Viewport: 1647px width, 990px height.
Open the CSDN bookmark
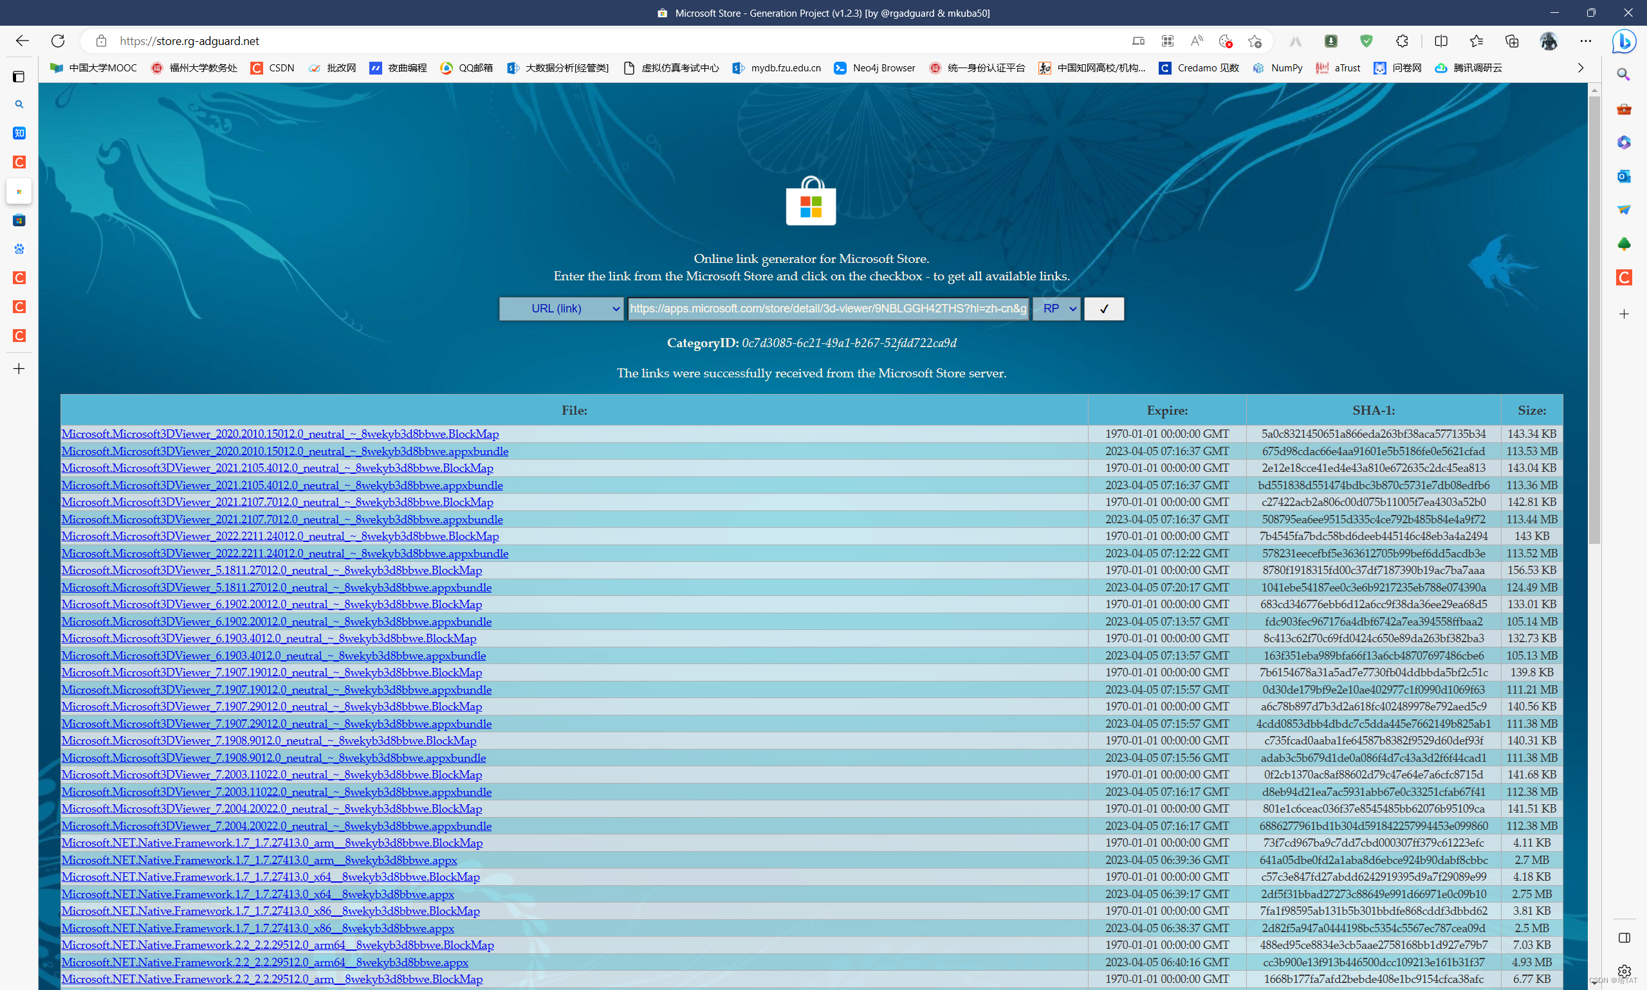coord(272,67)
